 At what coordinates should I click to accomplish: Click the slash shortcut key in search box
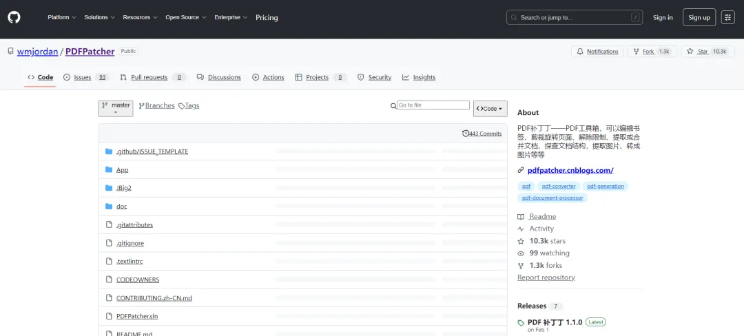[x=635, y=17]
